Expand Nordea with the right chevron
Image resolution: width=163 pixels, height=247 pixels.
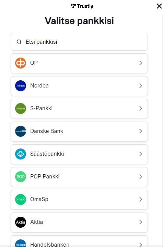click(x=141, y=86)
